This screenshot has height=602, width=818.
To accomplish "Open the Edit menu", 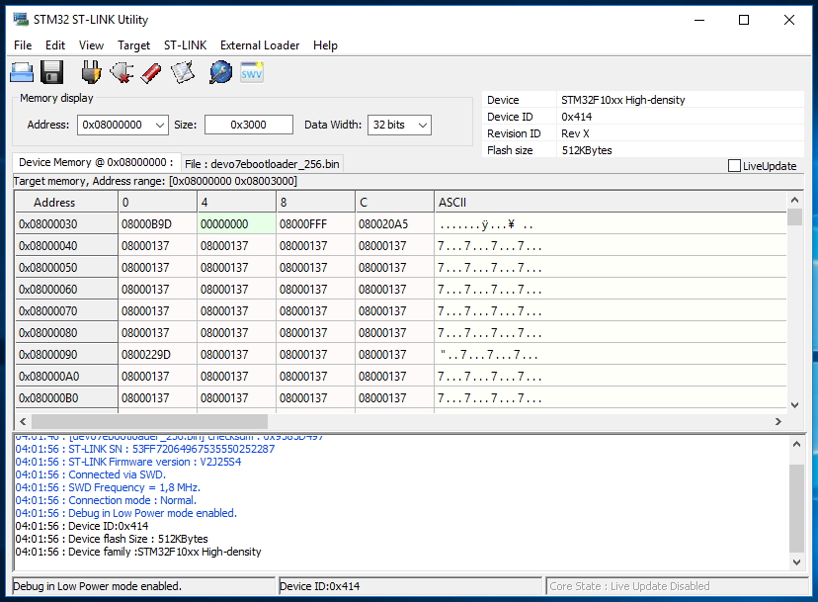I will pos(55,45).
